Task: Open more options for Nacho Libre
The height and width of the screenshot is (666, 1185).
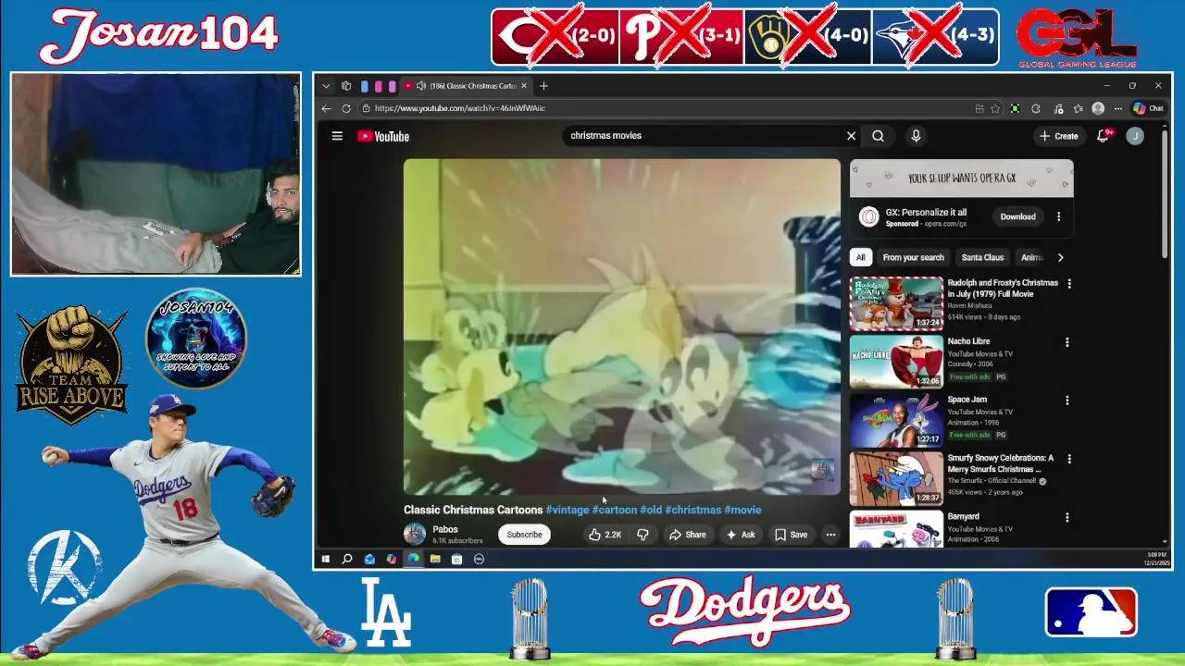Action: (1066, 342)
